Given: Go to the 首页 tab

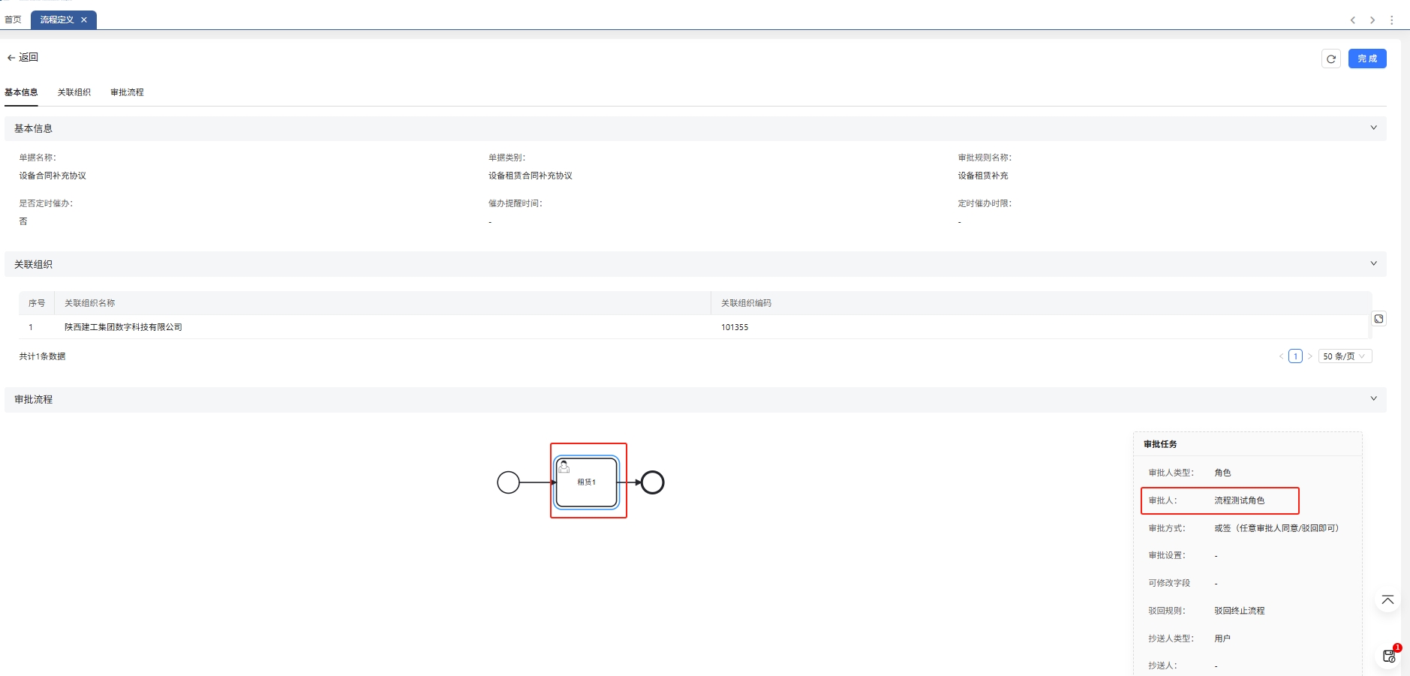Looking at the screenshot, I should (x=13, y=20).
